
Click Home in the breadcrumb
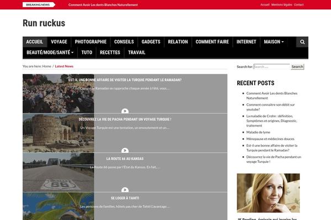[47, 67]
